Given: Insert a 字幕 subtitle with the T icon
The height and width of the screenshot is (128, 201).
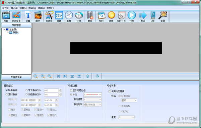Looking at the screenshot, I should pyautogui.click(x=28, y=16).
